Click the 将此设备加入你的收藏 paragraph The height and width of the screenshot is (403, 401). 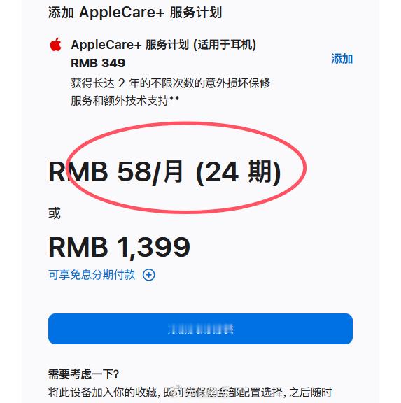(190, 393)
